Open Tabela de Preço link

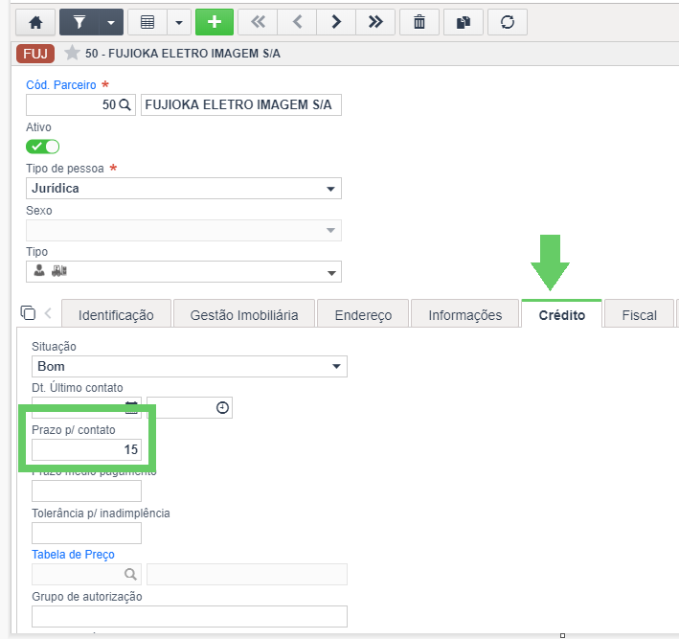[73, 555]
